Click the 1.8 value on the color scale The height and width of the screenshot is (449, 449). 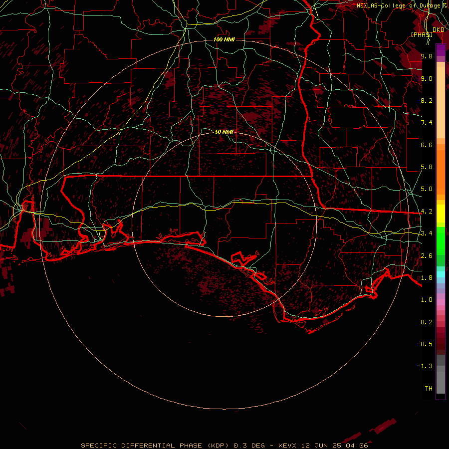tap(427, 278)
